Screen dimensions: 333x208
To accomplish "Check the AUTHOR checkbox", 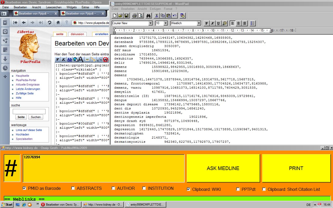I will (x=113, y=188).
